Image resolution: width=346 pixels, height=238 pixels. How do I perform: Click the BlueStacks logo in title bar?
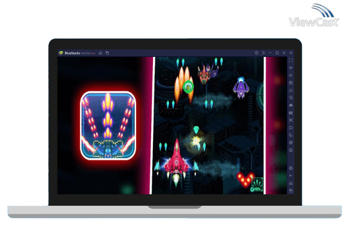point(61,53)
